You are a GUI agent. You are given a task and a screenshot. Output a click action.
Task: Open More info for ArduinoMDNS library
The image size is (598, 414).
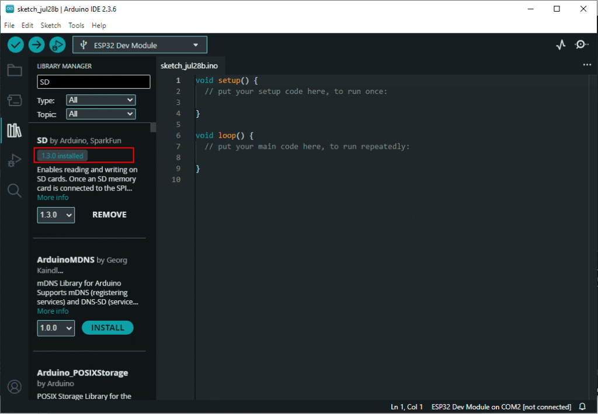click(x=53, y=311)
